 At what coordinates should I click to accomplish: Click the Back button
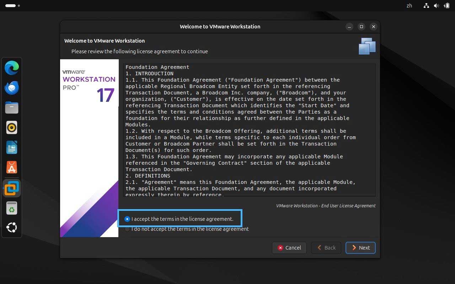pos(326,248)
